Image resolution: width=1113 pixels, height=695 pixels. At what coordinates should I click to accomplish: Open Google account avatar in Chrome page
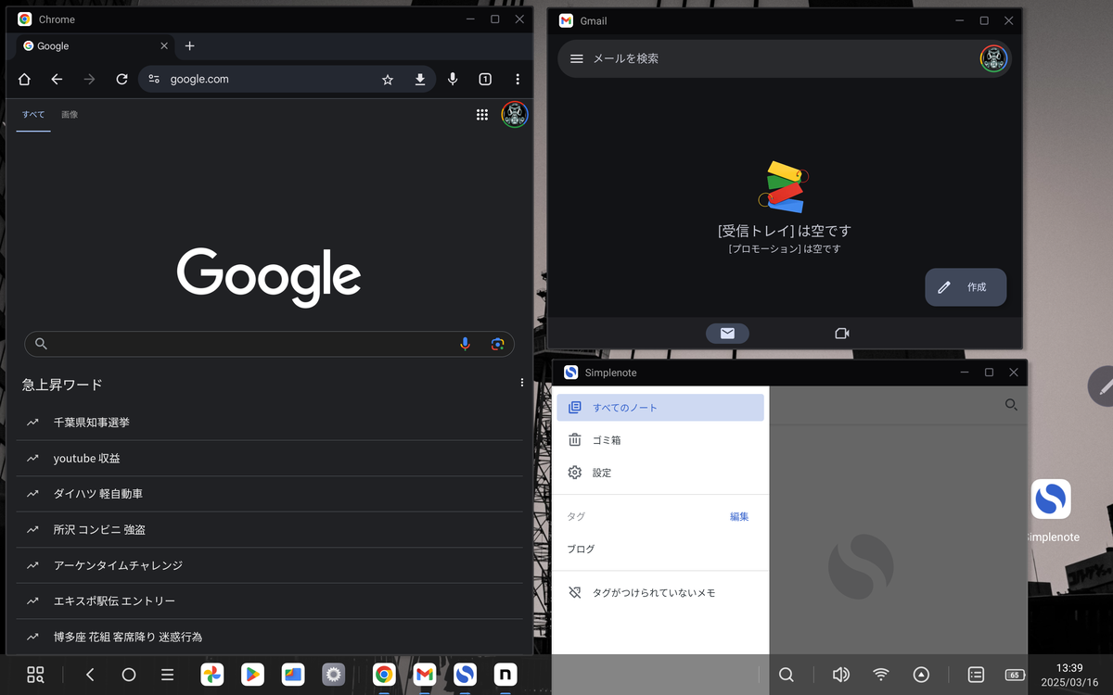click(x=515, y=115)
